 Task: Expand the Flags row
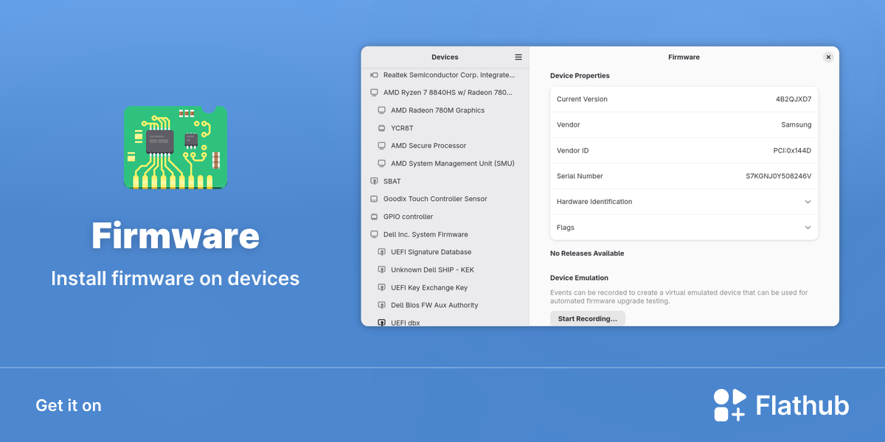[x=684, y=228]
